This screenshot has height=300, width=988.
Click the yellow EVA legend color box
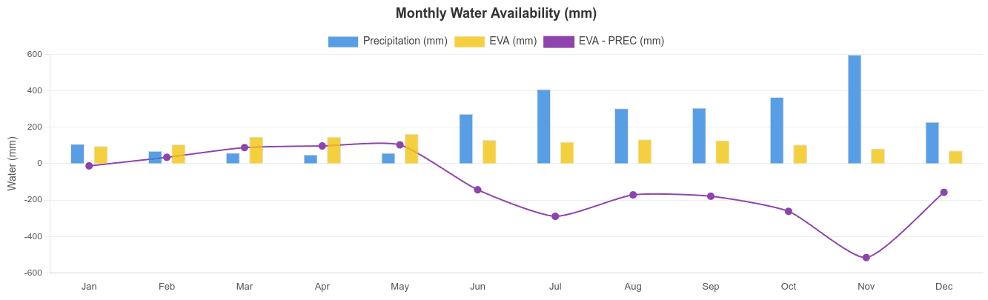coord(469,41)
